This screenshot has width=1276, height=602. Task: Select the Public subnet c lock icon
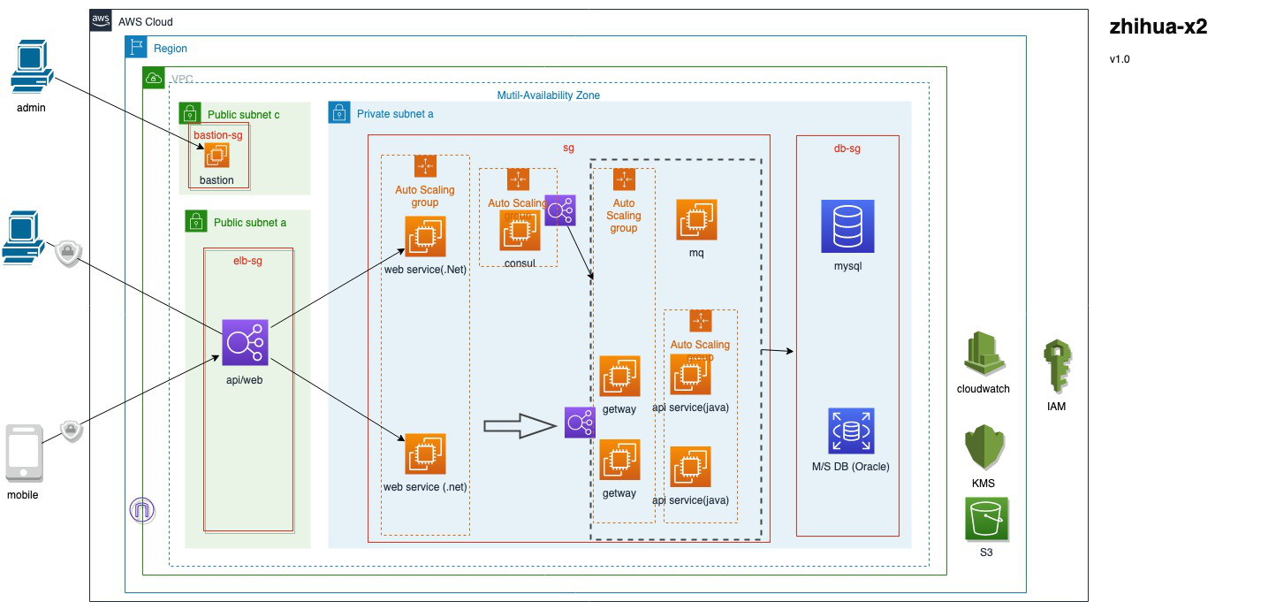(x=189, y=113)
